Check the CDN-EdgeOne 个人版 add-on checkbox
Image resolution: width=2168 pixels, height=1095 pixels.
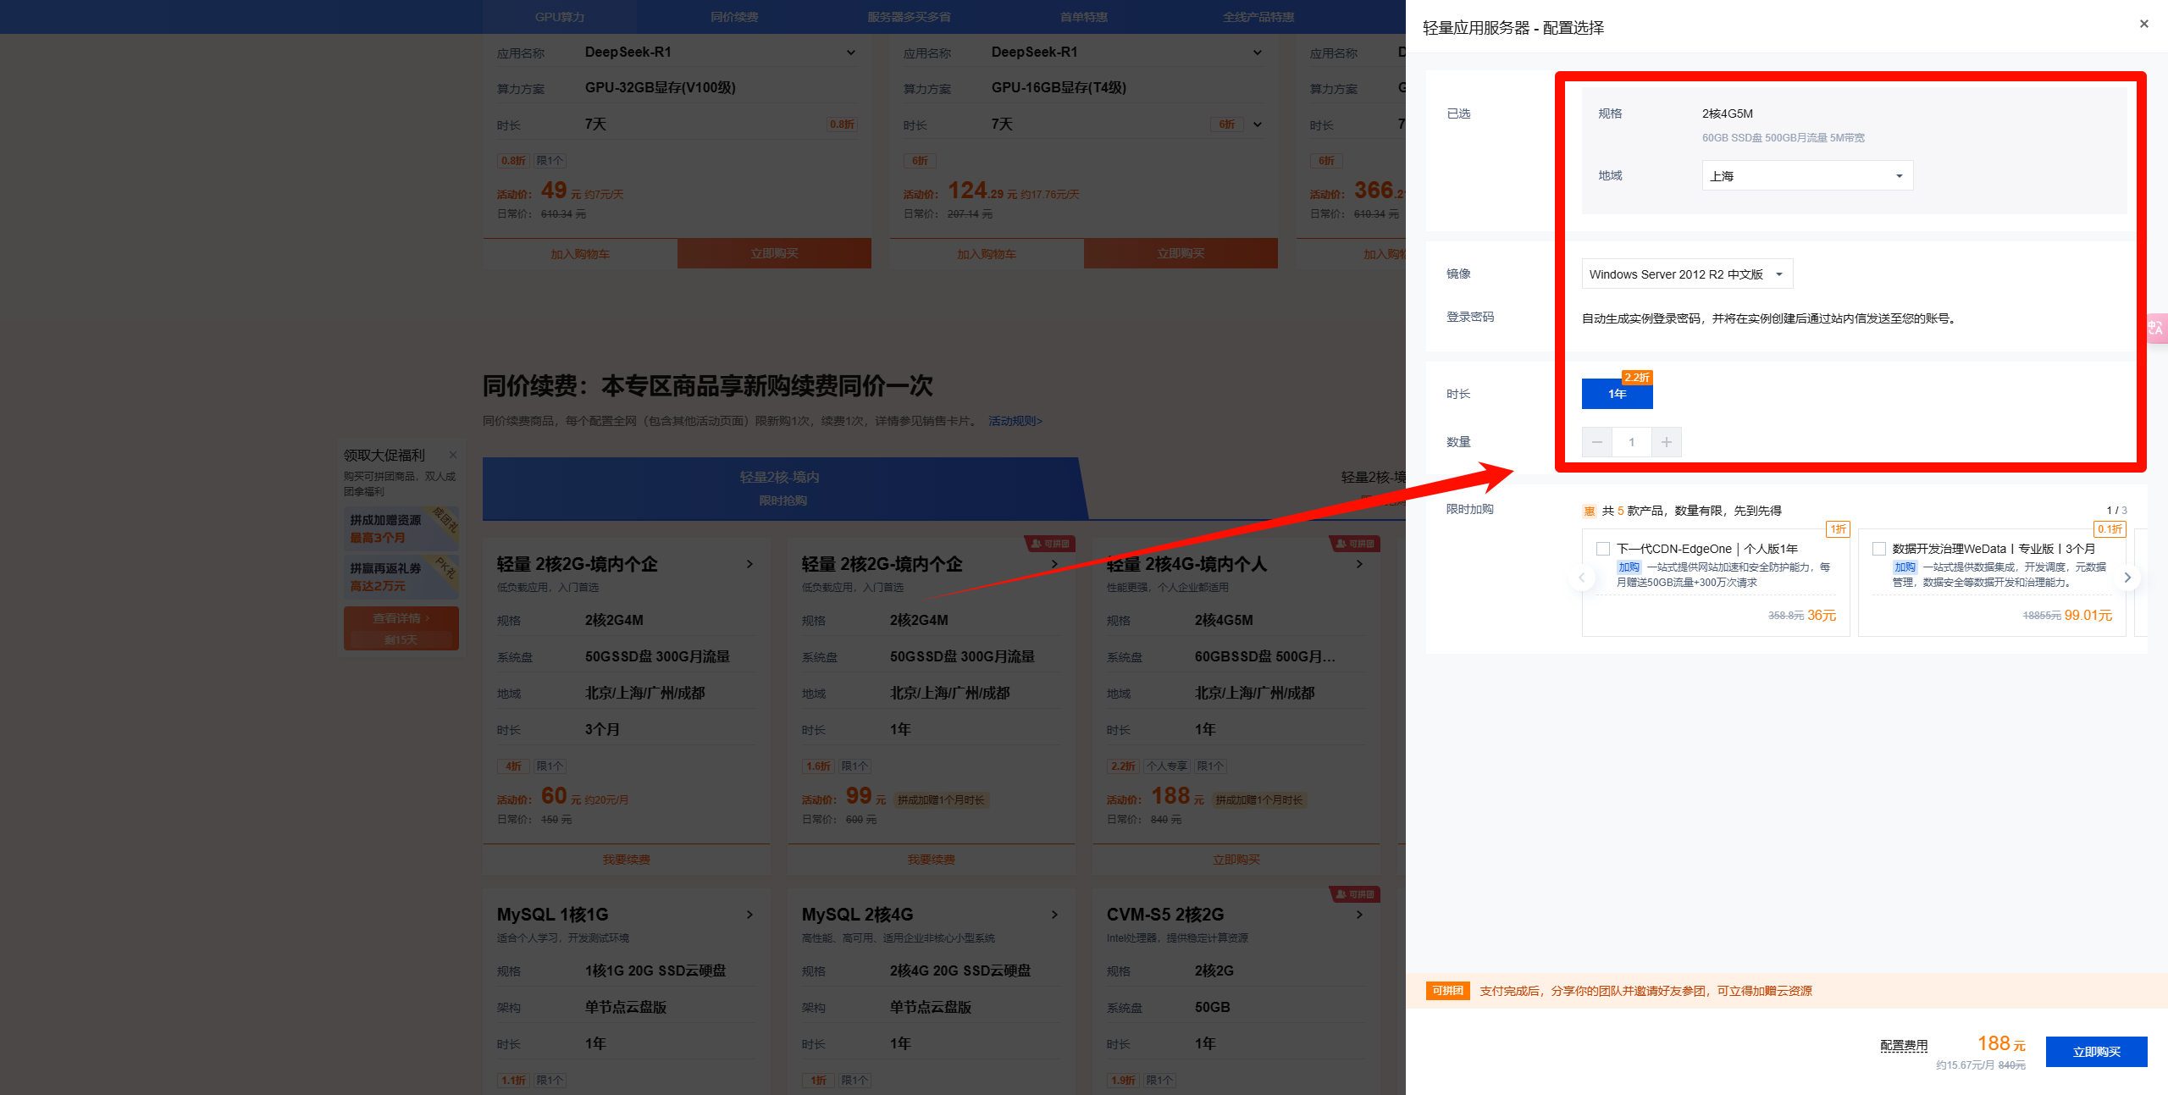click(x=1603, y=548)
